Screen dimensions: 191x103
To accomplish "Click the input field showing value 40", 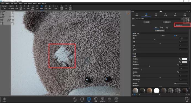I will (x=183, y=76).
